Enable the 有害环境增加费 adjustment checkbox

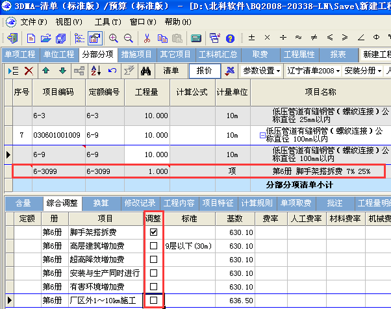pos(153,286)
